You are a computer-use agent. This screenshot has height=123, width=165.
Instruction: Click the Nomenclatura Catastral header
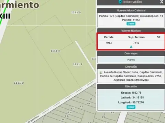[131, 11]
